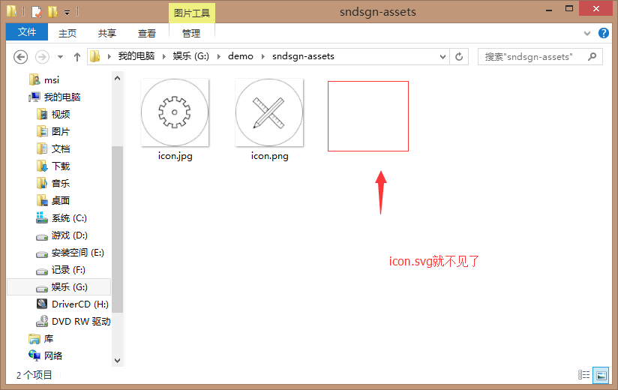Expand the arrow after 我的电脑 breadcrumb
Screen dimensions: 618x390
(164, 57)
